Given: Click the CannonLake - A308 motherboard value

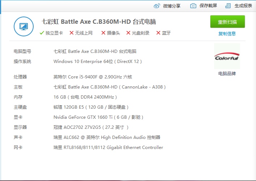Looking at the screenshot, I should (110, 87).
